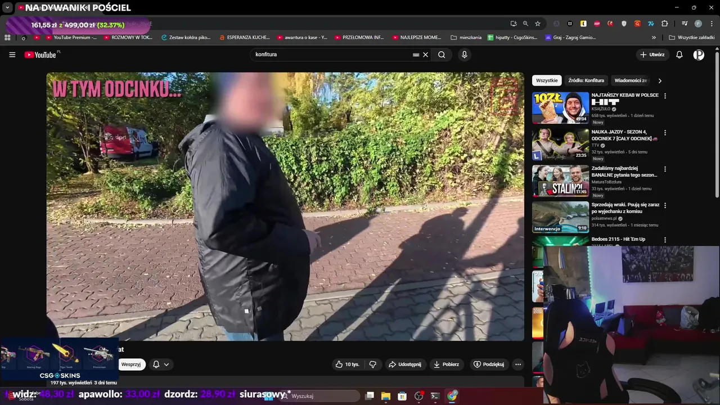Open Microsoft Store from taskbar
The width and height of the screenshot is (720, 405).
(402, 396)
